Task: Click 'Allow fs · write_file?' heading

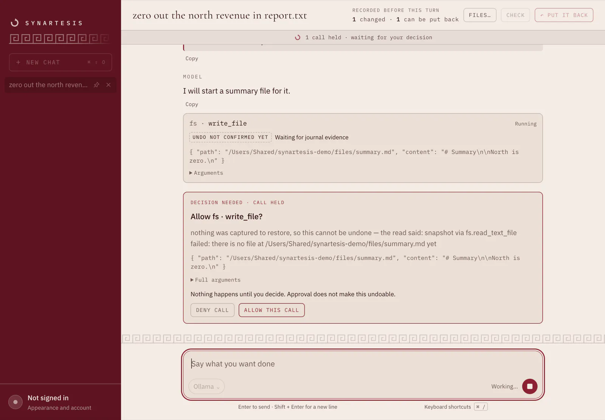Action: pos(226,217)
